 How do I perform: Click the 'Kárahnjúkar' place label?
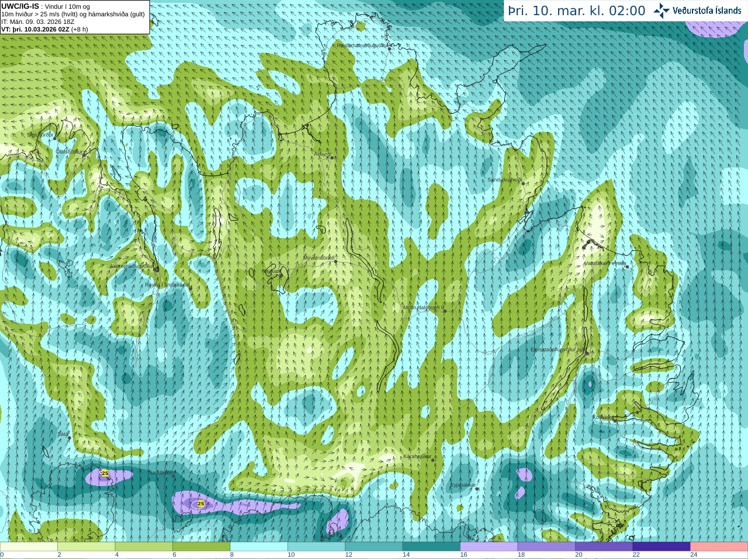point(417,456)
